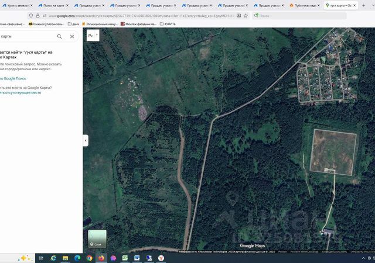The image size is (375, 263).
Task: Launch Microsoft Edge from taskbar
Action: [x=77, y=258]
